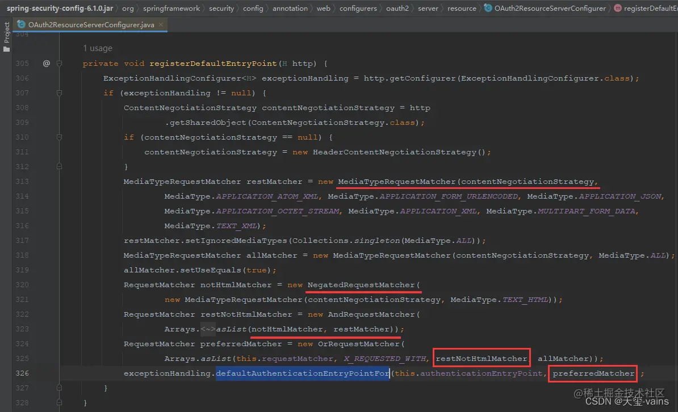This screenshot has width=678, height=412.
Task: Click the @ gutter icon on line 305
Action: pos(46,64)
